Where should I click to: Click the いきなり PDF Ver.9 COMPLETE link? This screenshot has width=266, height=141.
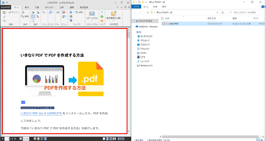pyautogui.click(x=41, y=113)
